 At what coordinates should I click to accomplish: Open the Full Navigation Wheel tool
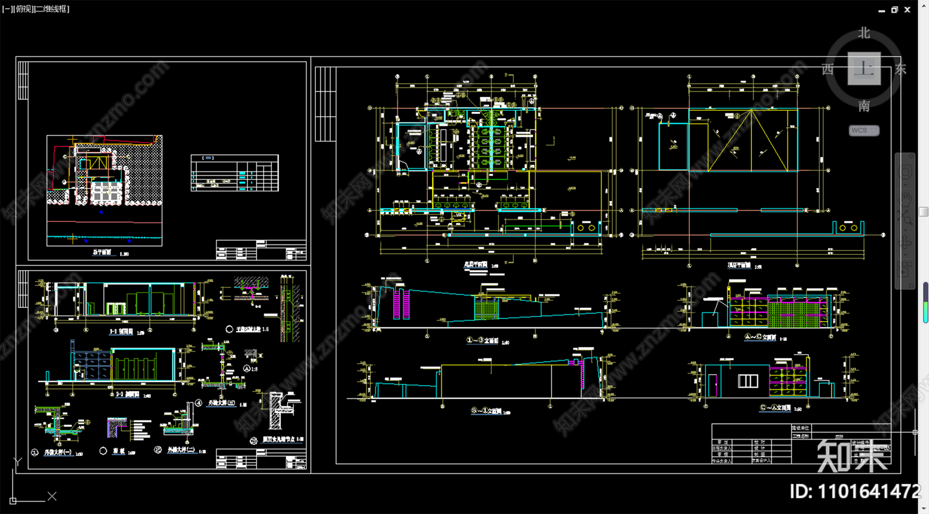click(x=905, y=172)
